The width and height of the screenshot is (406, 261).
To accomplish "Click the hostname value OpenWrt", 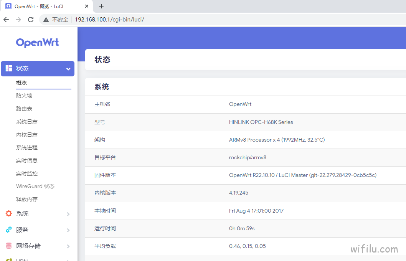I will click(240, 104).
